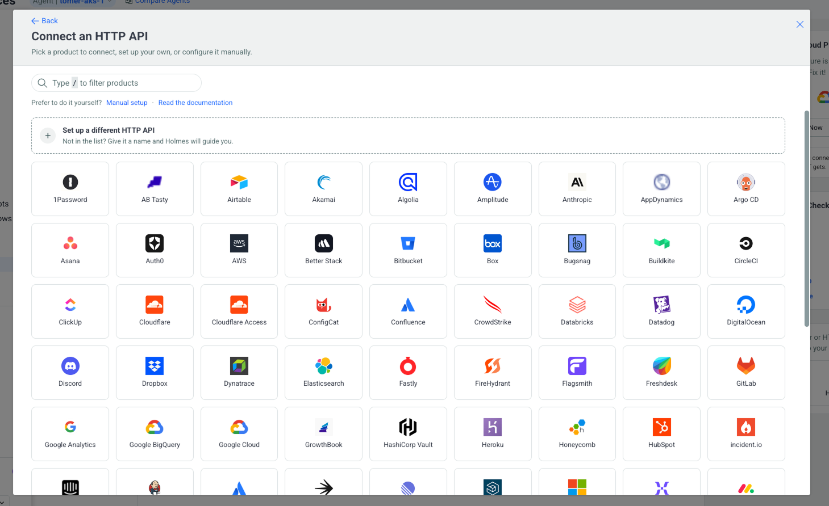The width and height of the screenshot is (829, 506).
Task: Click the magnifier search icon
Action: (42, 83)
